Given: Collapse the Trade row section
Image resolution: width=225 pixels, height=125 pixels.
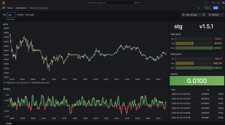Looking at the screenshot, I should (7, 123).
